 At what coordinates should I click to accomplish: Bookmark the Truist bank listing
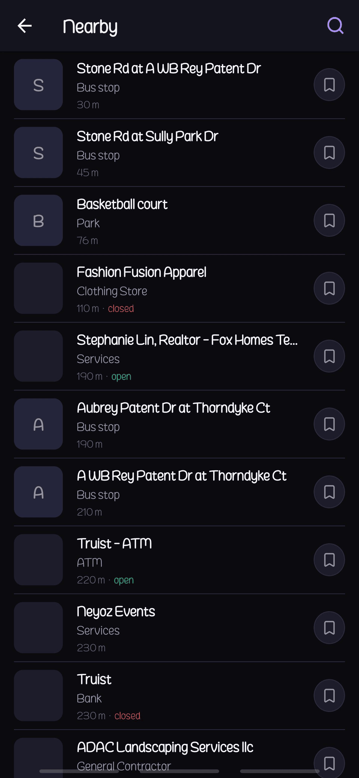click(329, 695)
